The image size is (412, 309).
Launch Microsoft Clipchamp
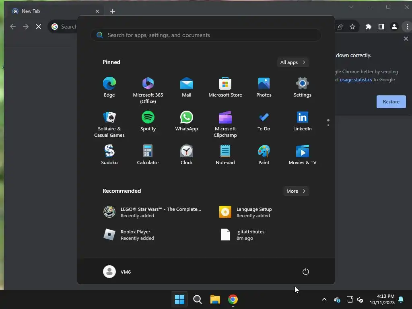[x=225, y=124]
